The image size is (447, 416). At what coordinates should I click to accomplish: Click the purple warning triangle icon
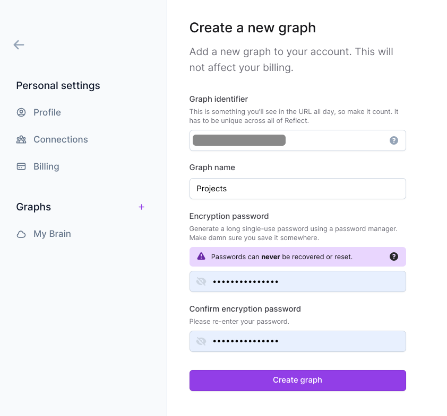point(201,256)
